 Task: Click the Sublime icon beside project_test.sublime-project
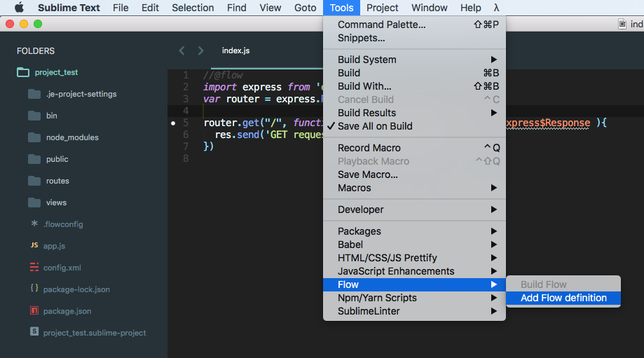(34, 331)
